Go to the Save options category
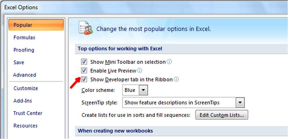The height and width of the screenshot is (139, 288). 19,62
